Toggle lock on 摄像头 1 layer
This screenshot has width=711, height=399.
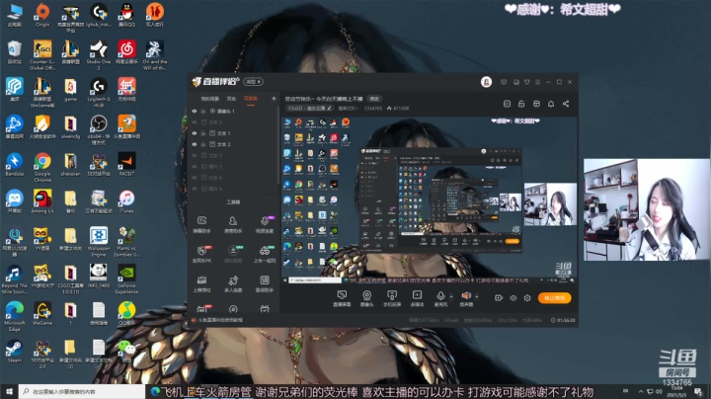(203, 111)
